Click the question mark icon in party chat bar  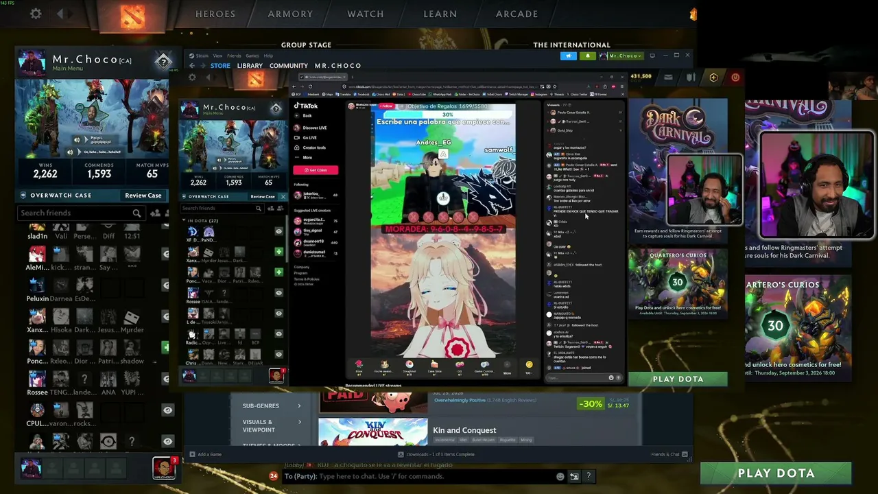tap(588, 476)
